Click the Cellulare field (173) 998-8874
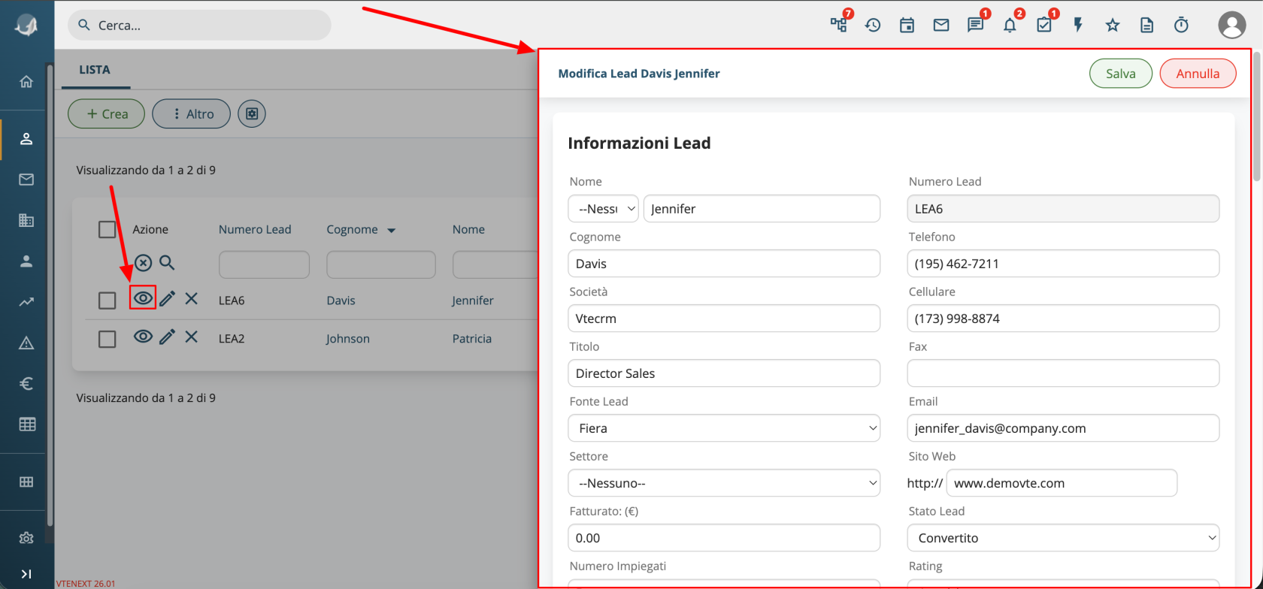The image size is (1263, 589). 1063,319
